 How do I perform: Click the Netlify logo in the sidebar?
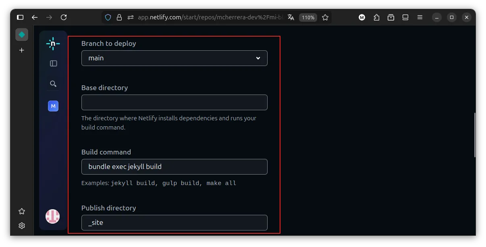click(53, 43)
